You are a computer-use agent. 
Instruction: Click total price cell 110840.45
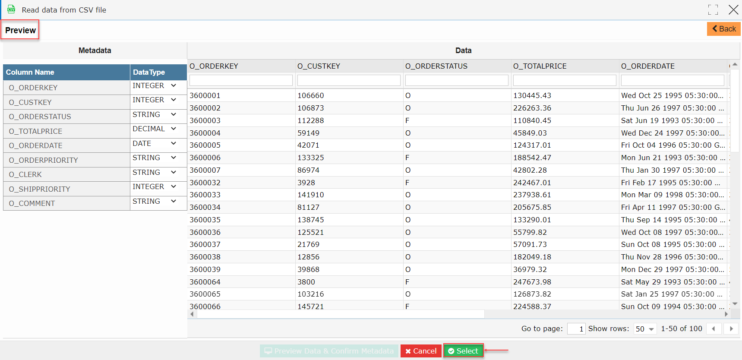click(532, 120)
